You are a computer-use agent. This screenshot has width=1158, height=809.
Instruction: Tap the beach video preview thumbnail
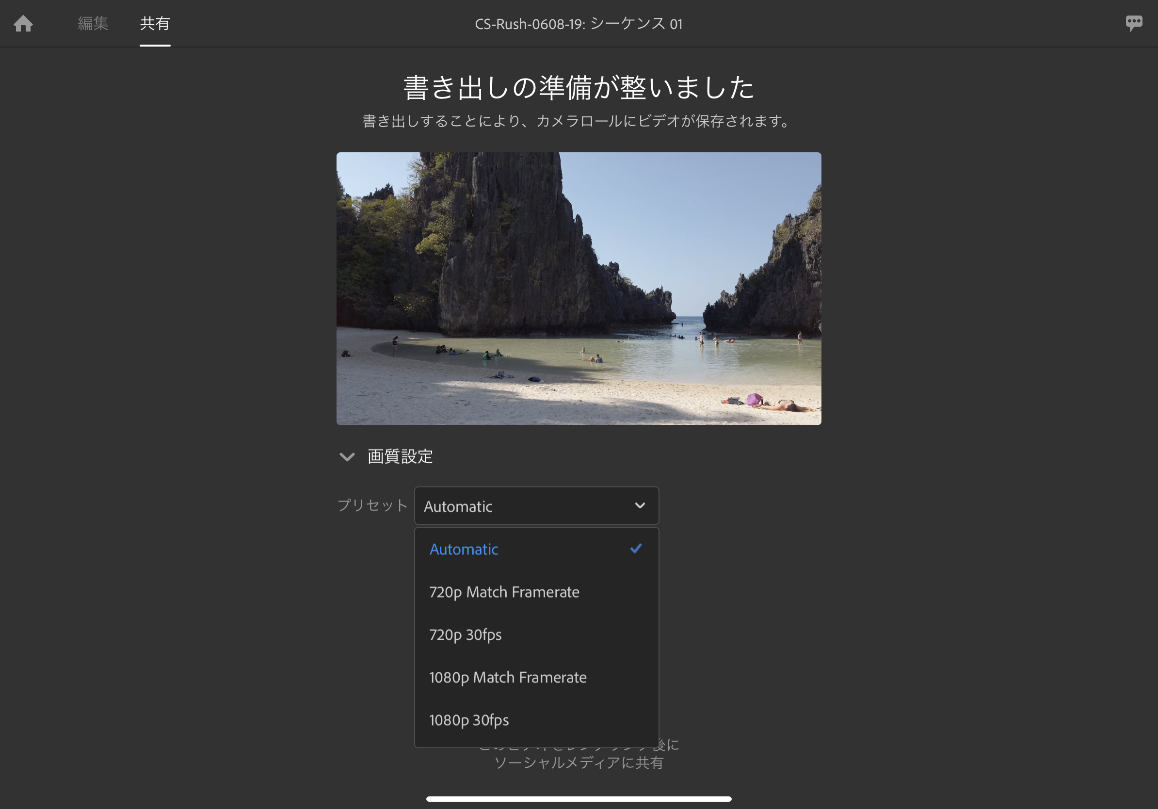tap(579, 289)
